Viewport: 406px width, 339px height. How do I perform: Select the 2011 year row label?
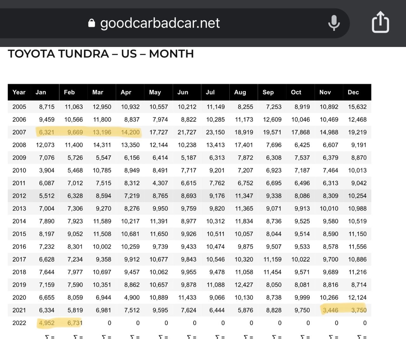19,183
